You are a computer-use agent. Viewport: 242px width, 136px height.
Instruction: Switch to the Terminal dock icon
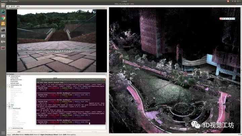tap(3, 30)
